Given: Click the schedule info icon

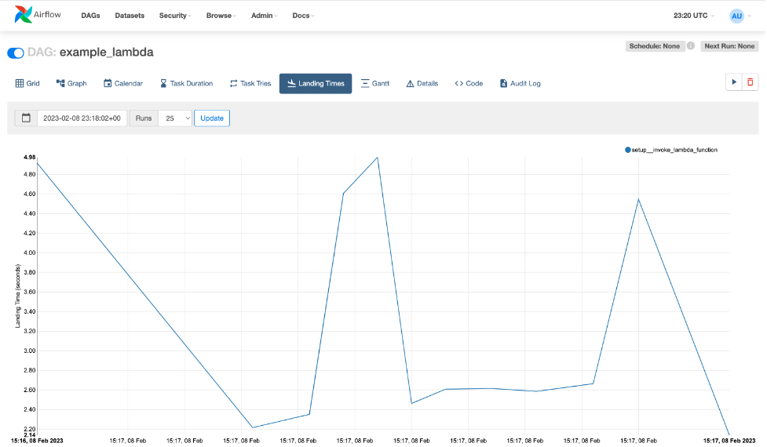Looking at the screenshot, I should click(x=691, y=46).
